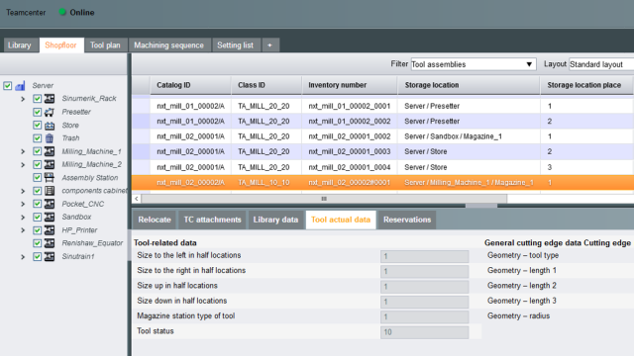Uncheck the Store checkbox
This screenshot has width=634, height=356.
click(x=38, y=126)
